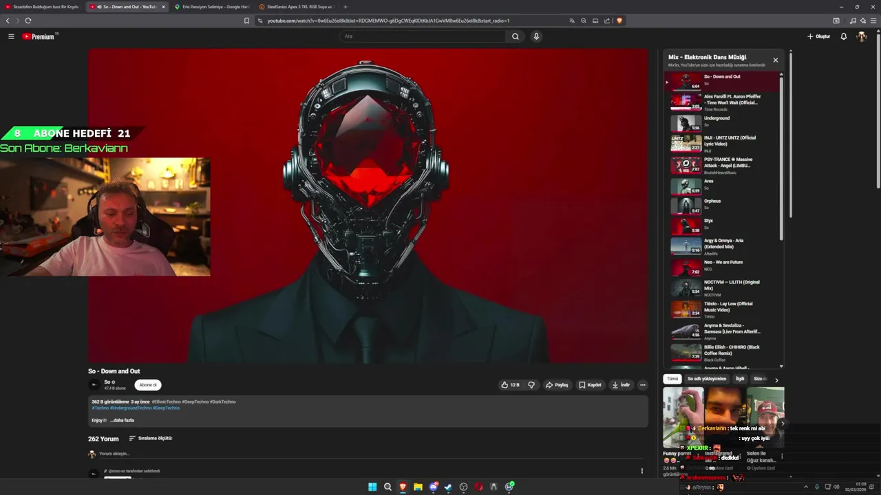Open the So channel avatar
The width and height of the screenshot is (881, 495).
coord(94,385)
